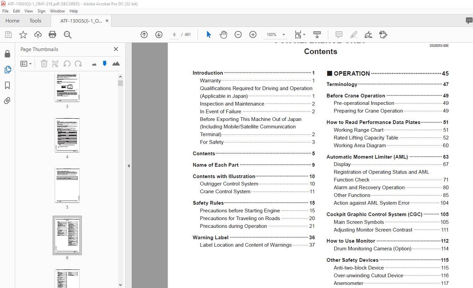Bookmark document with star icon
Viewport: 473px width, 288px height.
point(23,35)
